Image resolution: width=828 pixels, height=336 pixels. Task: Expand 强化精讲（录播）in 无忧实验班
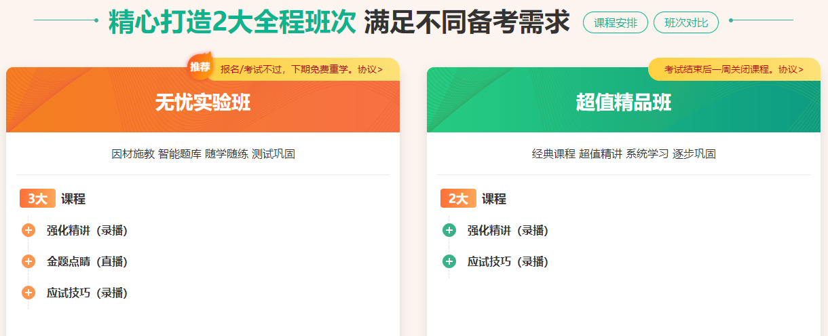point(87,231)
